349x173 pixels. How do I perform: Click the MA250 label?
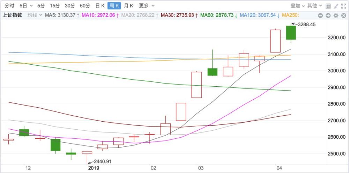290,15
